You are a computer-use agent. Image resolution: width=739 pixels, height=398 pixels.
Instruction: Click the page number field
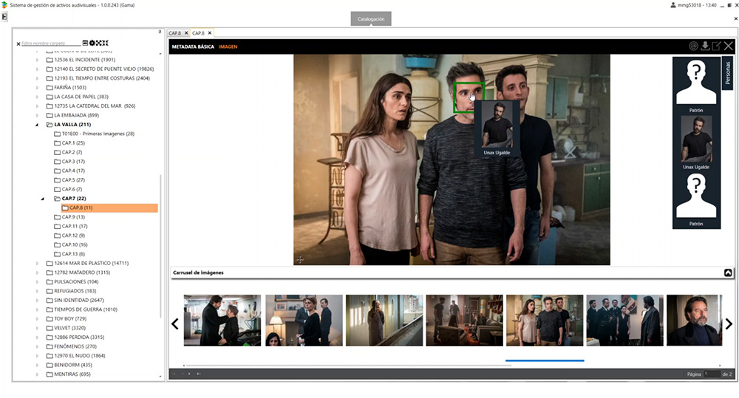(712, 374)
